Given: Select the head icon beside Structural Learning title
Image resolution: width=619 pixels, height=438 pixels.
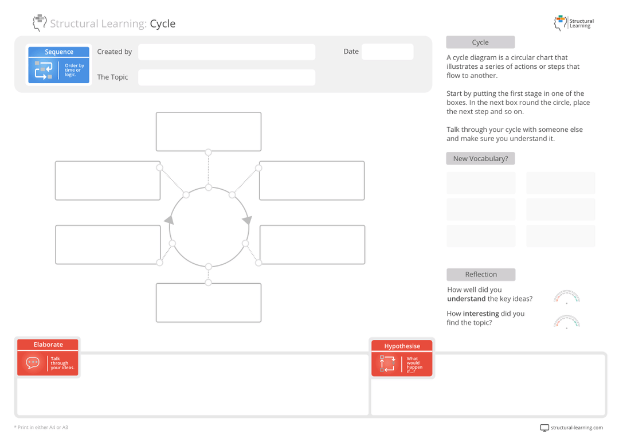Looking at the screenshot, I should 39,22.
